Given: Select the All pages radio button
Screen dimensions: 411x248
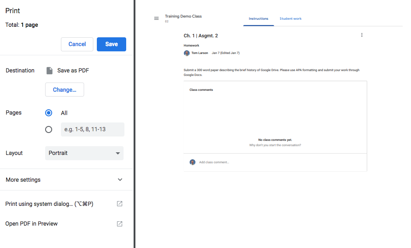Looking at the screenshot, I should (x=49, y=113).
